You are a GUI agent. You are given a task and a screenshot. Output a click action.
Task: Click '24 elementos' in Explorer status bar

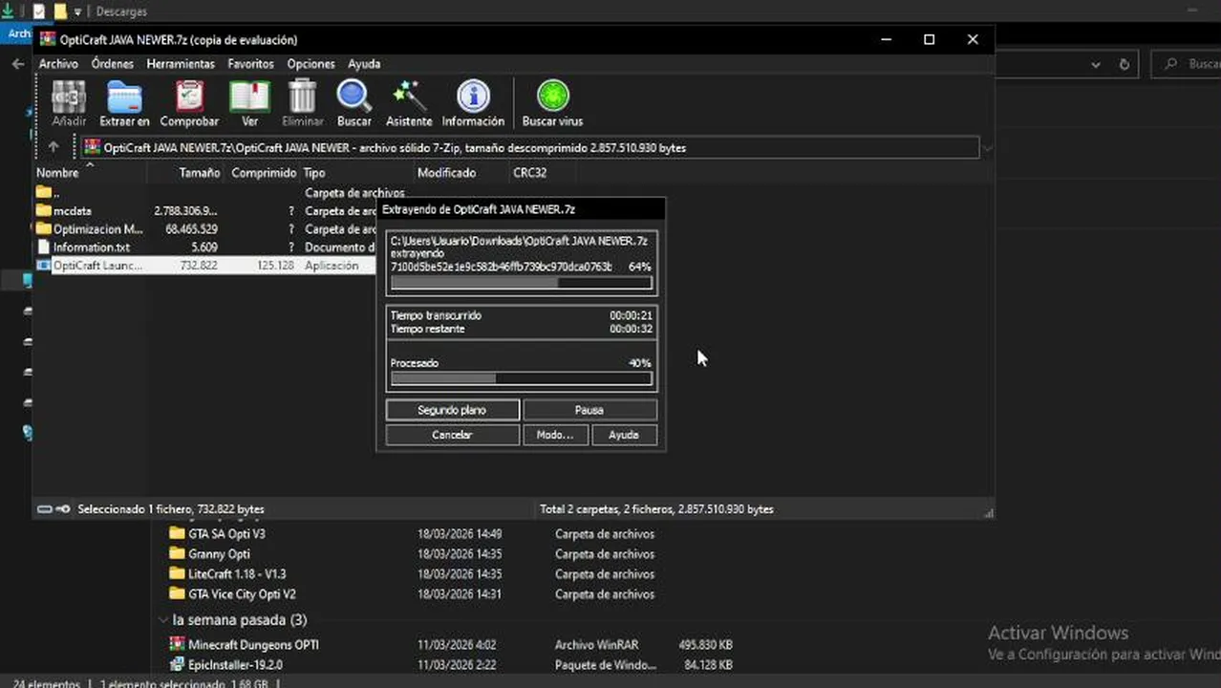(45, 684)
